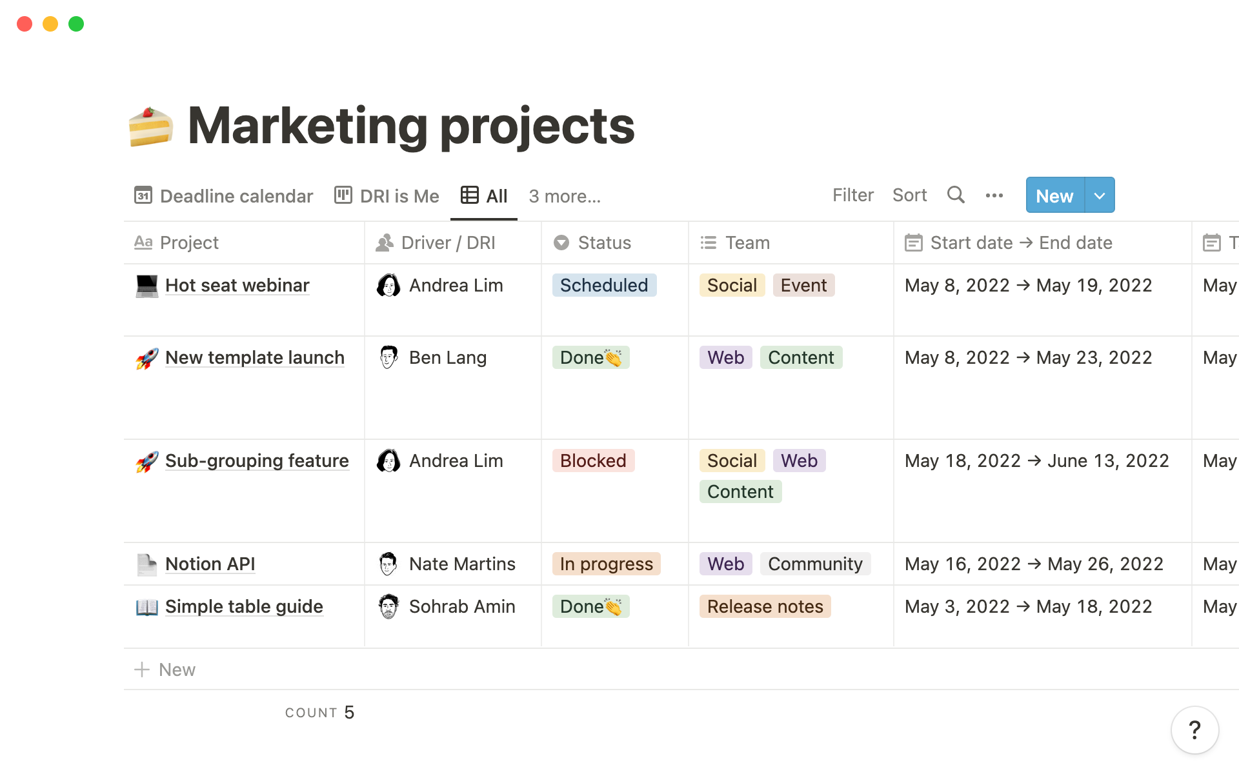
Task: Select the All table view tab
Action: point(485,196)
